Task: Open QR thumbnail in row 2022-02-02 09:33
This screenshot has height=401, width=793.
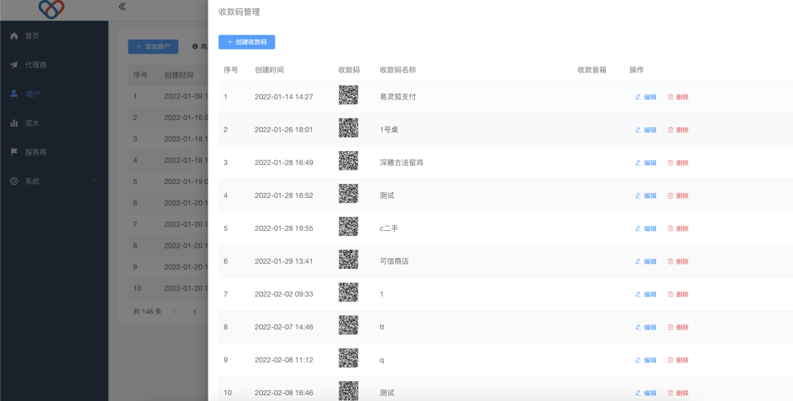Action: coord(349,292)
